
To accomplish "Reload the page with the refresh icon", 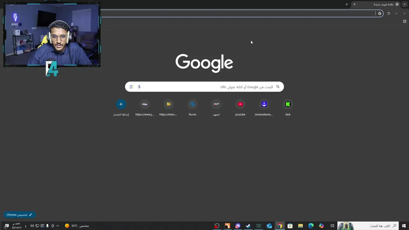I will (389, 13).
